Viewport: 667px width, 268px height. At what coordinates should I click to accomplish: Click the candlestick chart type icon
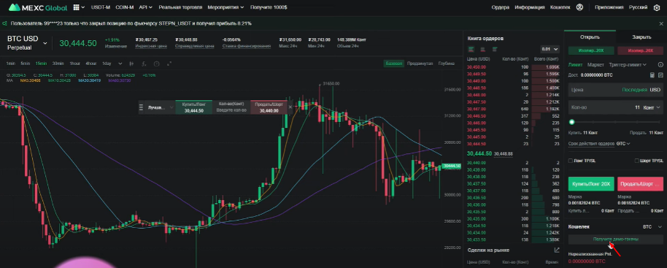[131, 64]
